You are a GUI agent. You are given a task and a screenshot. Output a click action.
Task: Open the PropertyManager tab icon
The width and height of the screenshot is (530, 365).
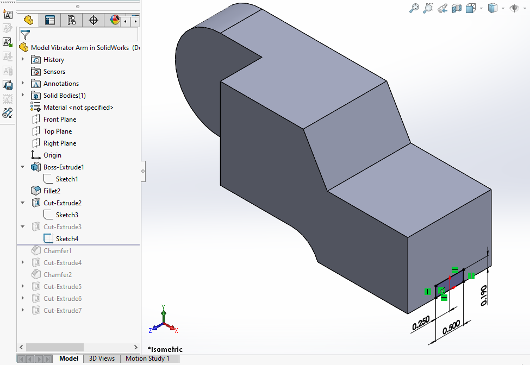click(x=50, y=20)
